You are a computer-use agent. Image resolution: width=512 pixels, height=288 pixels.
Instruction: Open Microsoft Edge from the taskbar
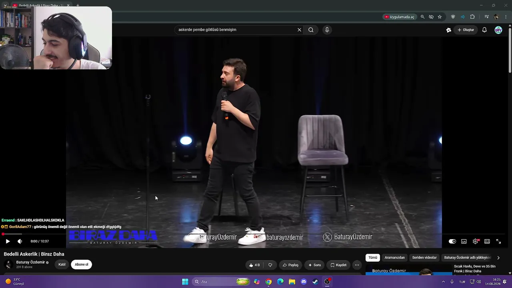pyautogui.click(x=280, y=282)
